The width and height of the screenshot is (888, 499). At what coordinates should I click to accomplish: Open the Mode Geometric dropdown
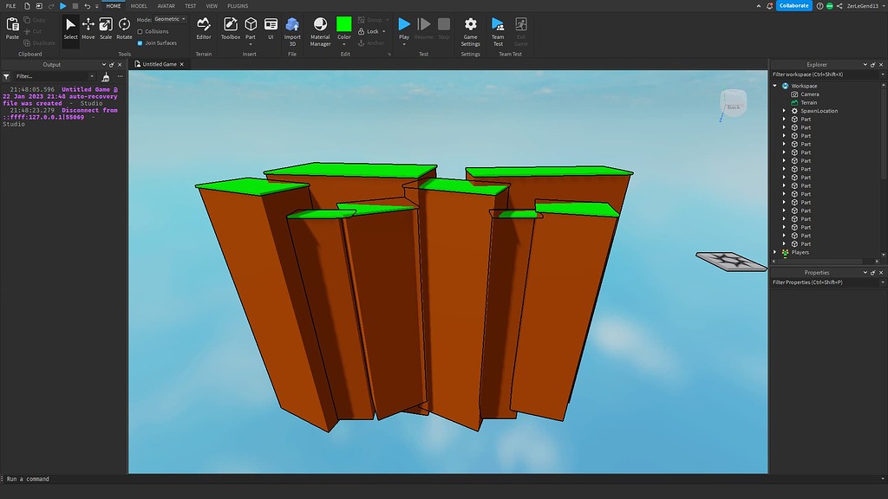(x=170, y=19)
